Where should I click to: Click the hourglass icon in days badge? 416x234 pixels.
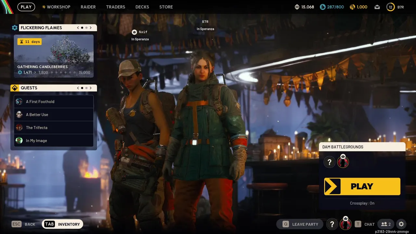[x=22, y=42]
